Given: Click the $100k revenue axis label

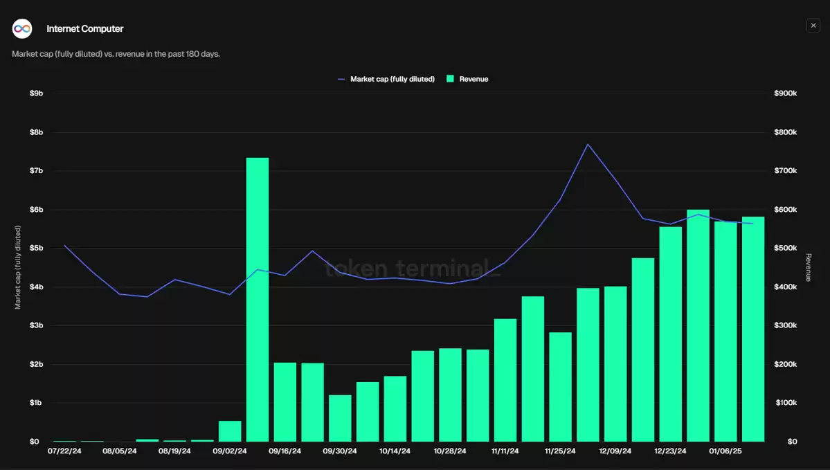Looking at the screenshot, I should click(786, 403).
